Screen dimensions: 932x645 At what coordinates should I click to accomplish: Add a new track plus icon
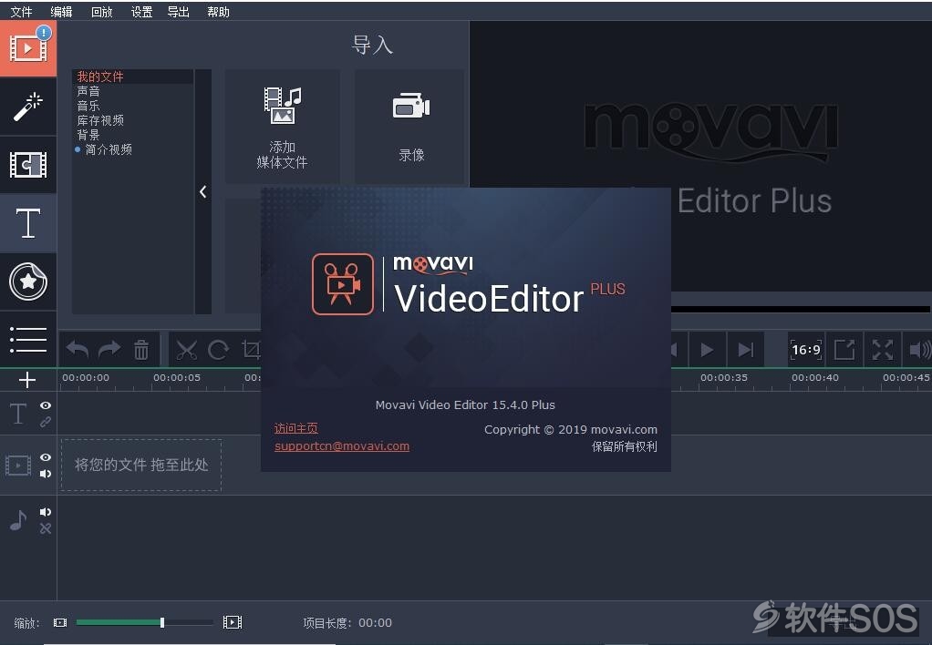pyautogui.click(x=27, y=380)
